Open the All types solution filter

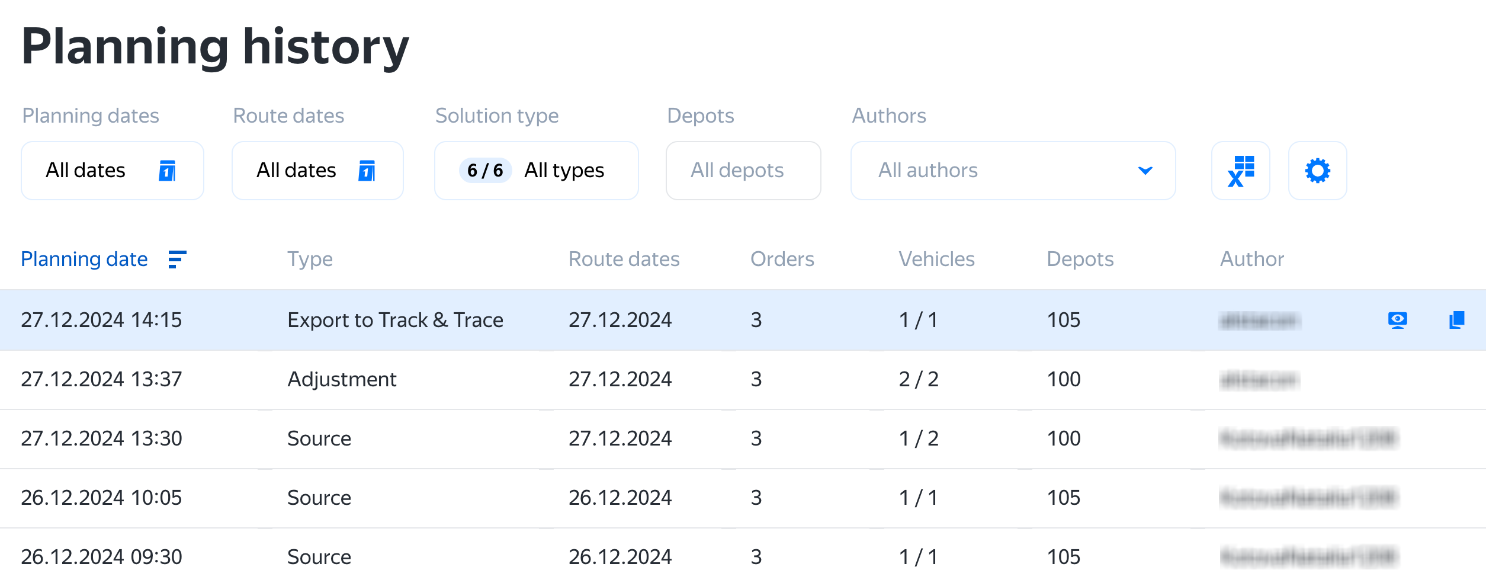[564, 171]
